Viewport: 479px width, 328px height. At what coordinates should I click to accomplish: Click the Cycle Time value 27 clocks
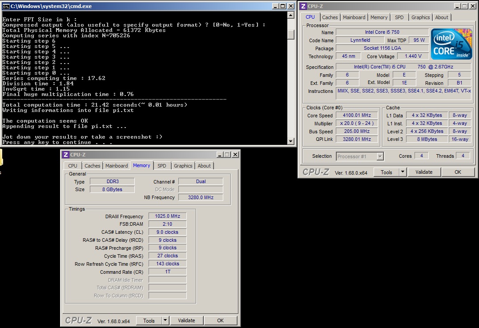167,256
